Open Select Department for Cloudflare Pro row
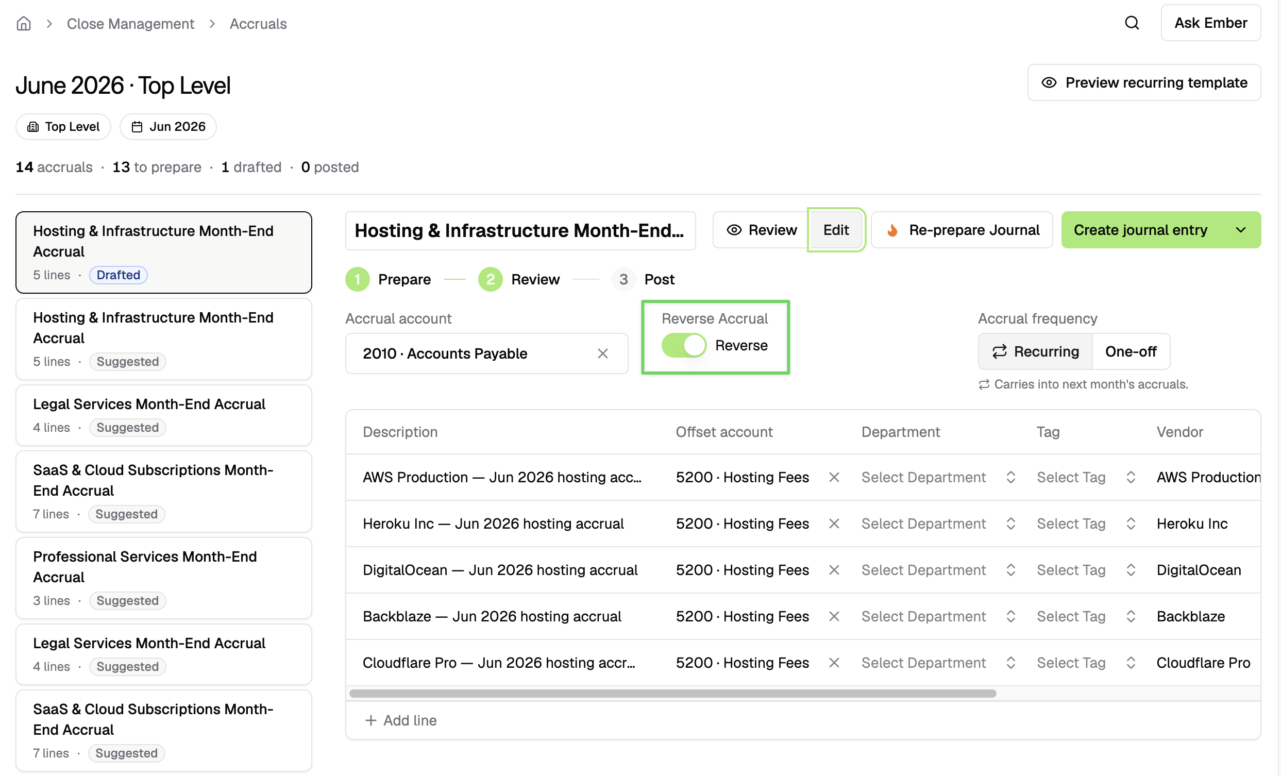Screen dimensions: 1281x776 [938, 663]
